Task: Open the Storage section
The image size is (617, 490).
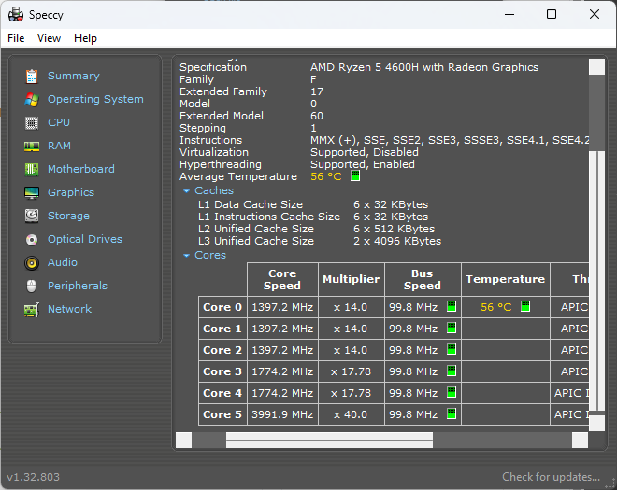Action: pos(68,216)
